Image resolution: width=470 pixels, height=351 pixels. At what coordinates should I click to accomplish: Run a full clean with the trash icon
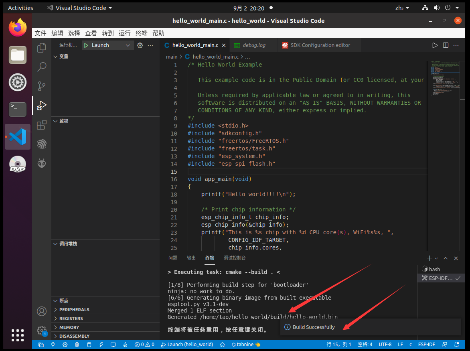point(77,344)
